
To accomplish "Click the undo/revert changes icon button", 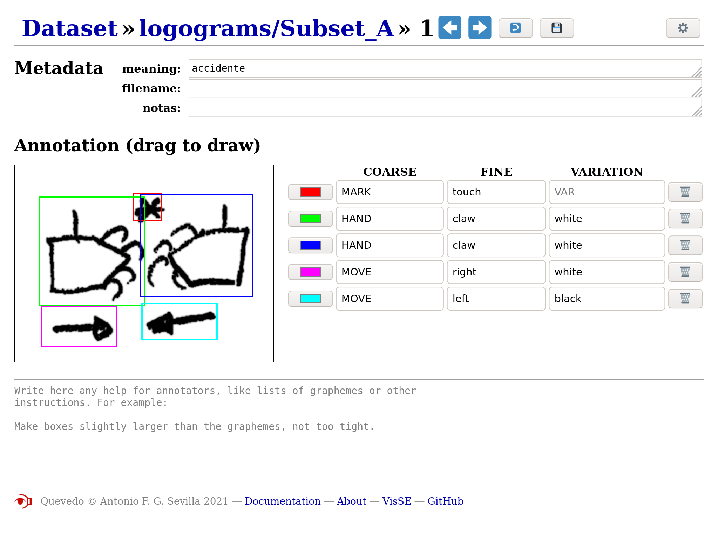I will coord(515,28).
